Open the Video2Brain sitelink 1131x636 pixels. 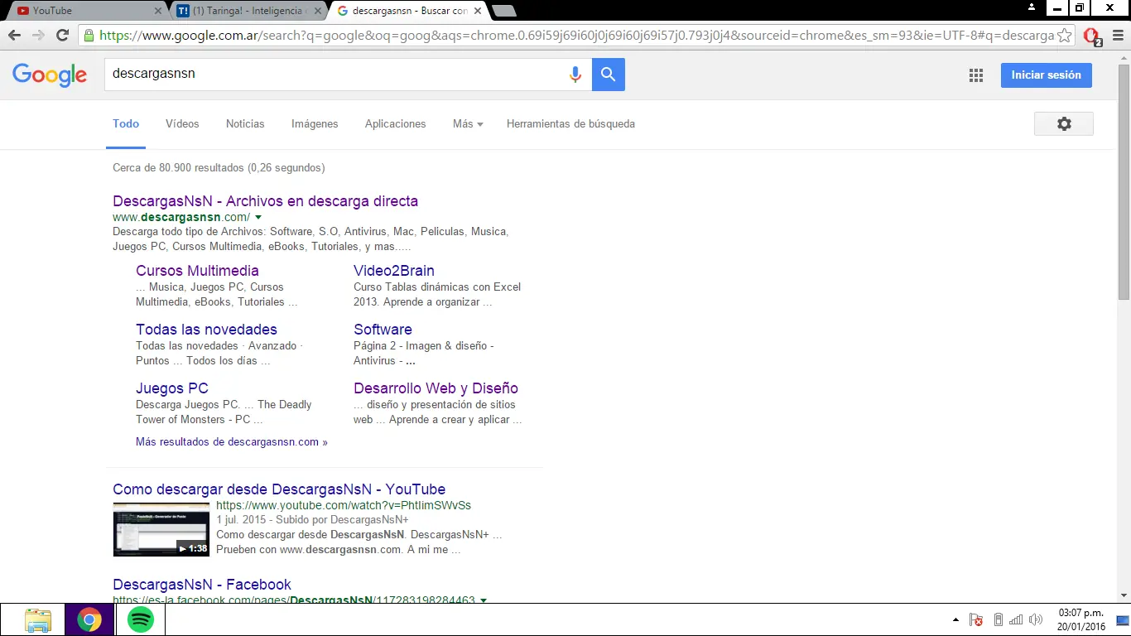[394, 271]
